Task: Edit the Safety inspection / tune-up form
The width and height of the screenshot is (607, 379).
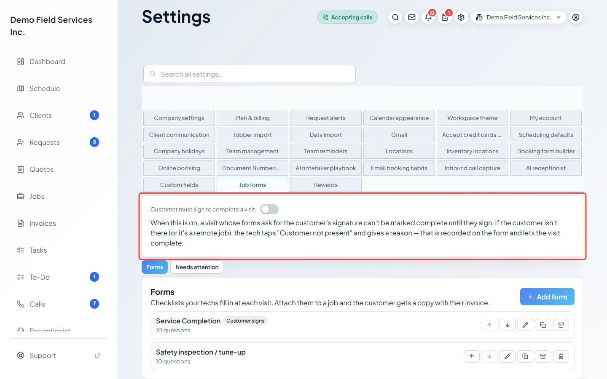Action: tap(508, 356)
